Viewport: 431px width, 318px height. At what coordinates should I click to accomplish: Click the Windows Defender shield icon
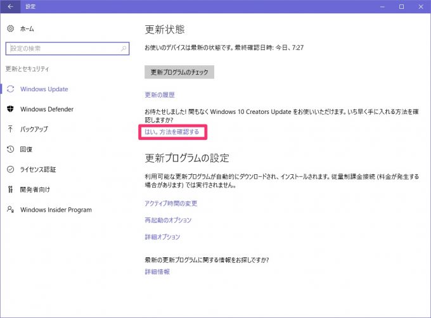[10, 109]
